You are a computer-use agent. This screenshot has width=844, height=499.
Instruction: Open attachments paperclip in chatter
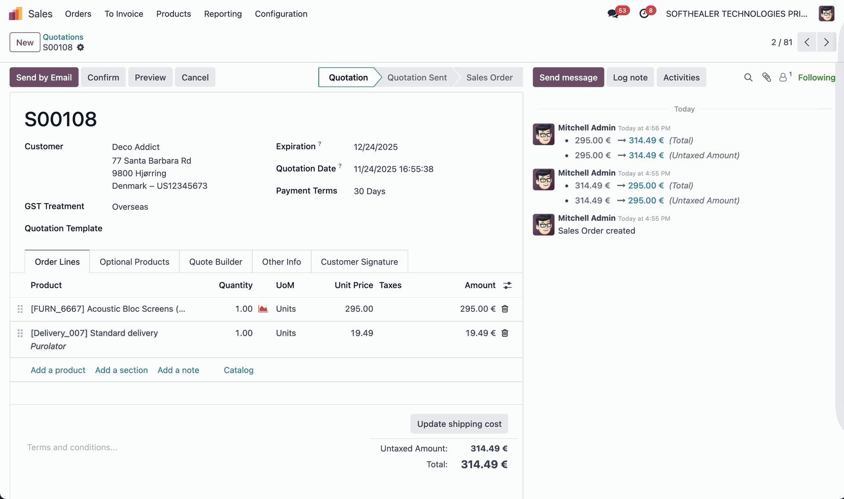(767, 77)
